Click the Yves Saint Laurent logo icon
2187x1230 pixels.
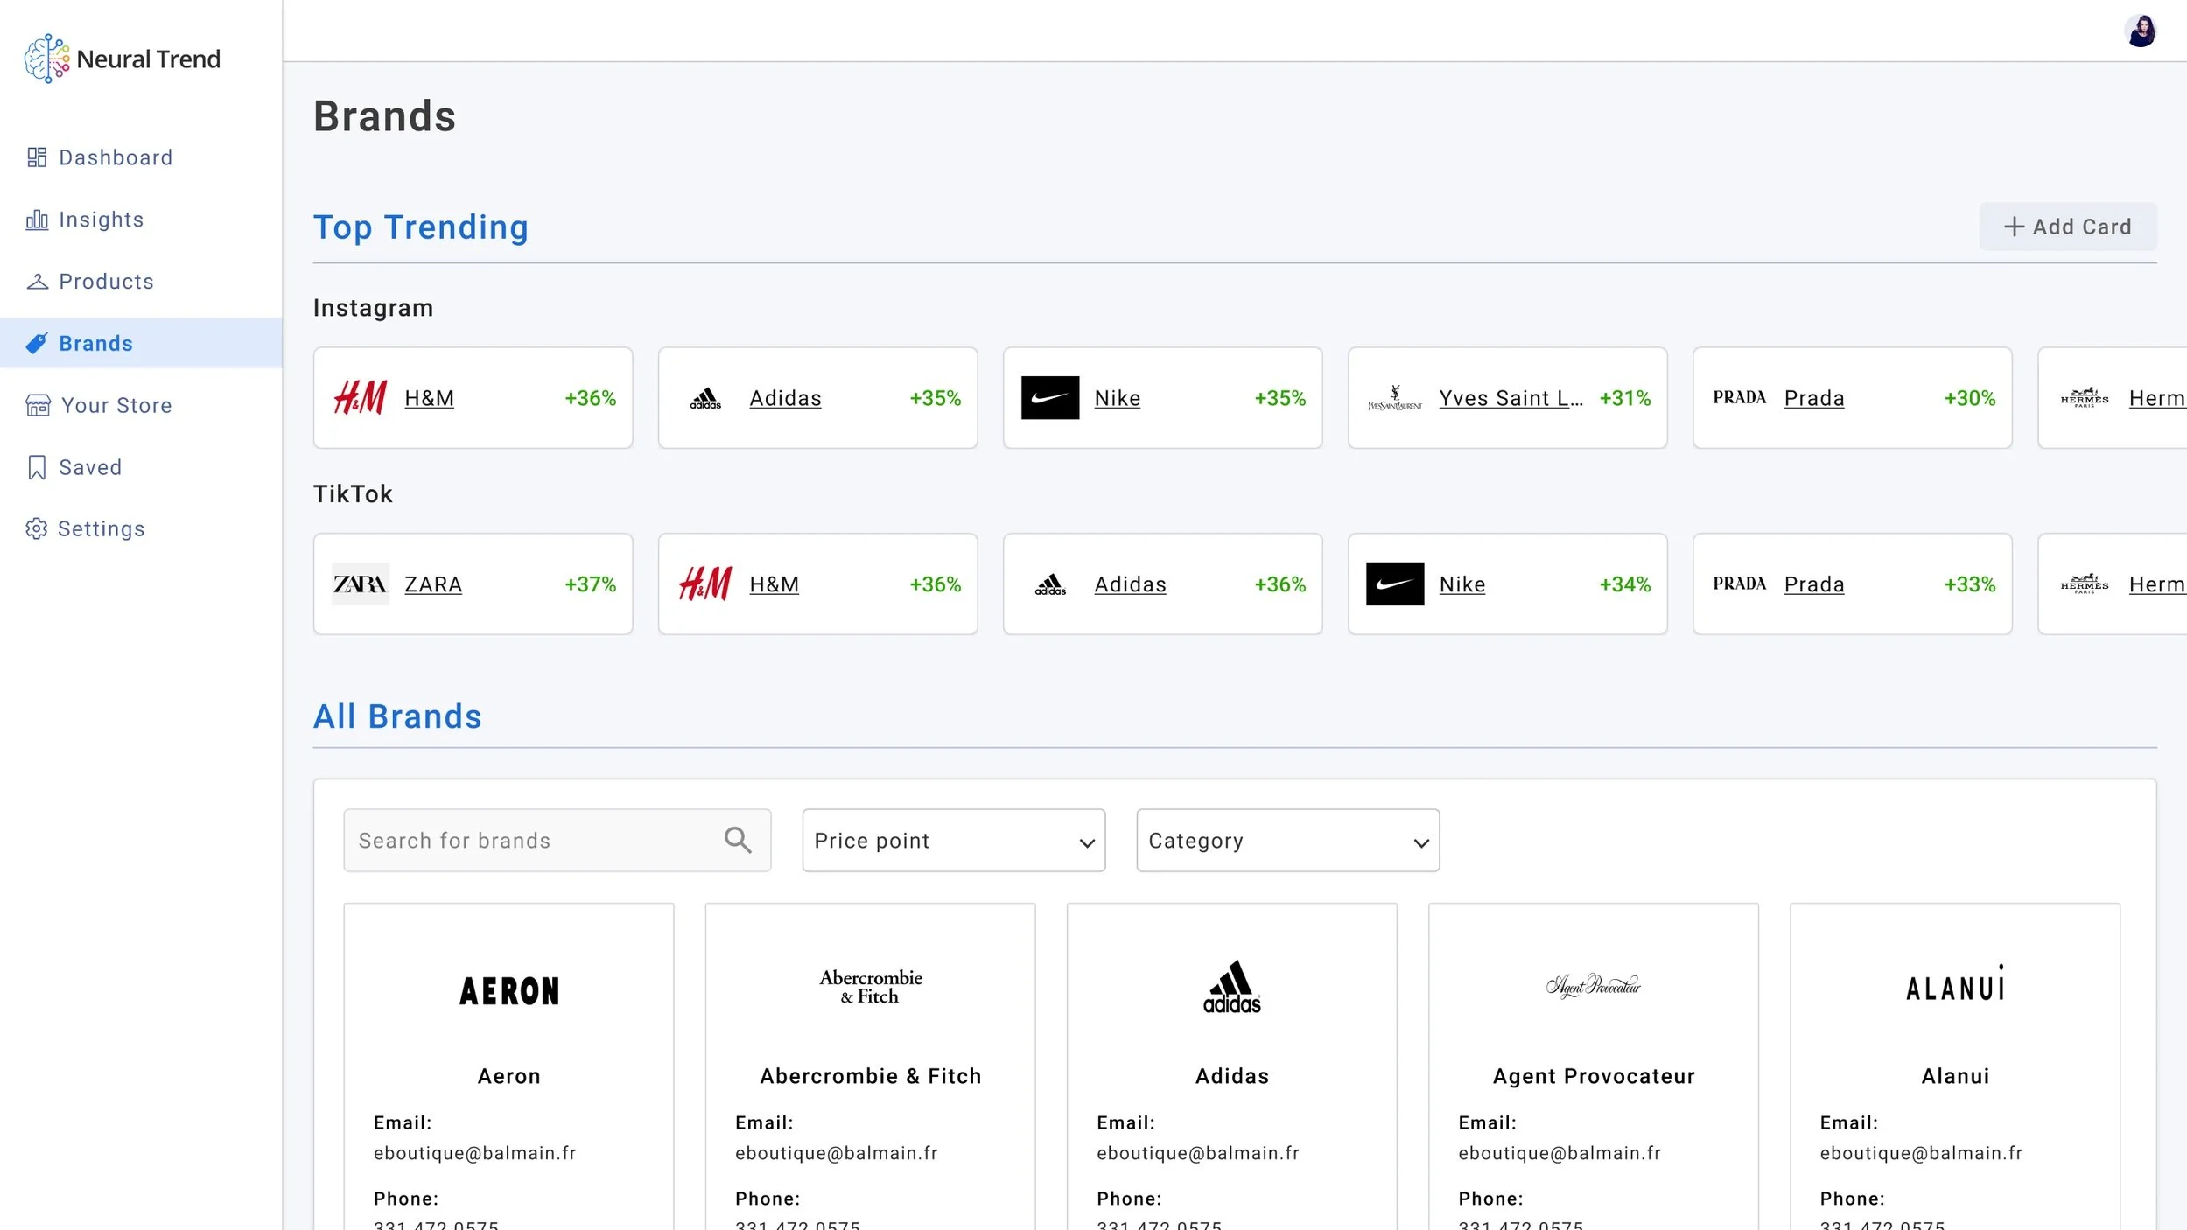tap(1394, 398)
